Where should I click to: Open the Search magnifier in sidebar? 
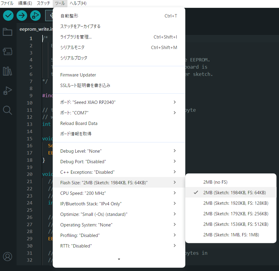tap(8, 110)
